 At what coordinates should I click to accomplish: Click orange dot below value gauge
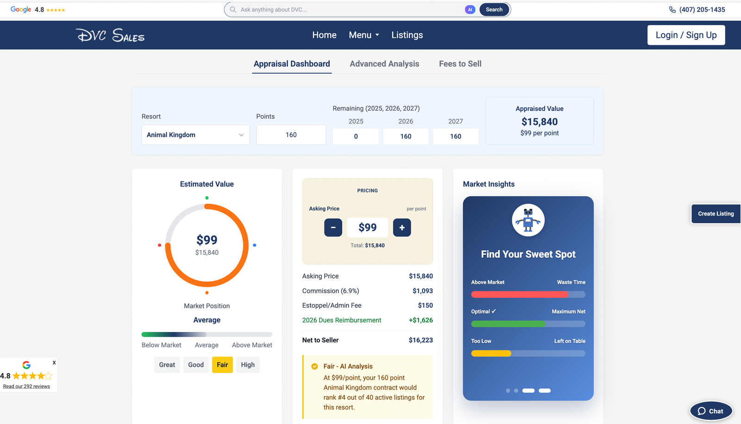coord(207,293)
